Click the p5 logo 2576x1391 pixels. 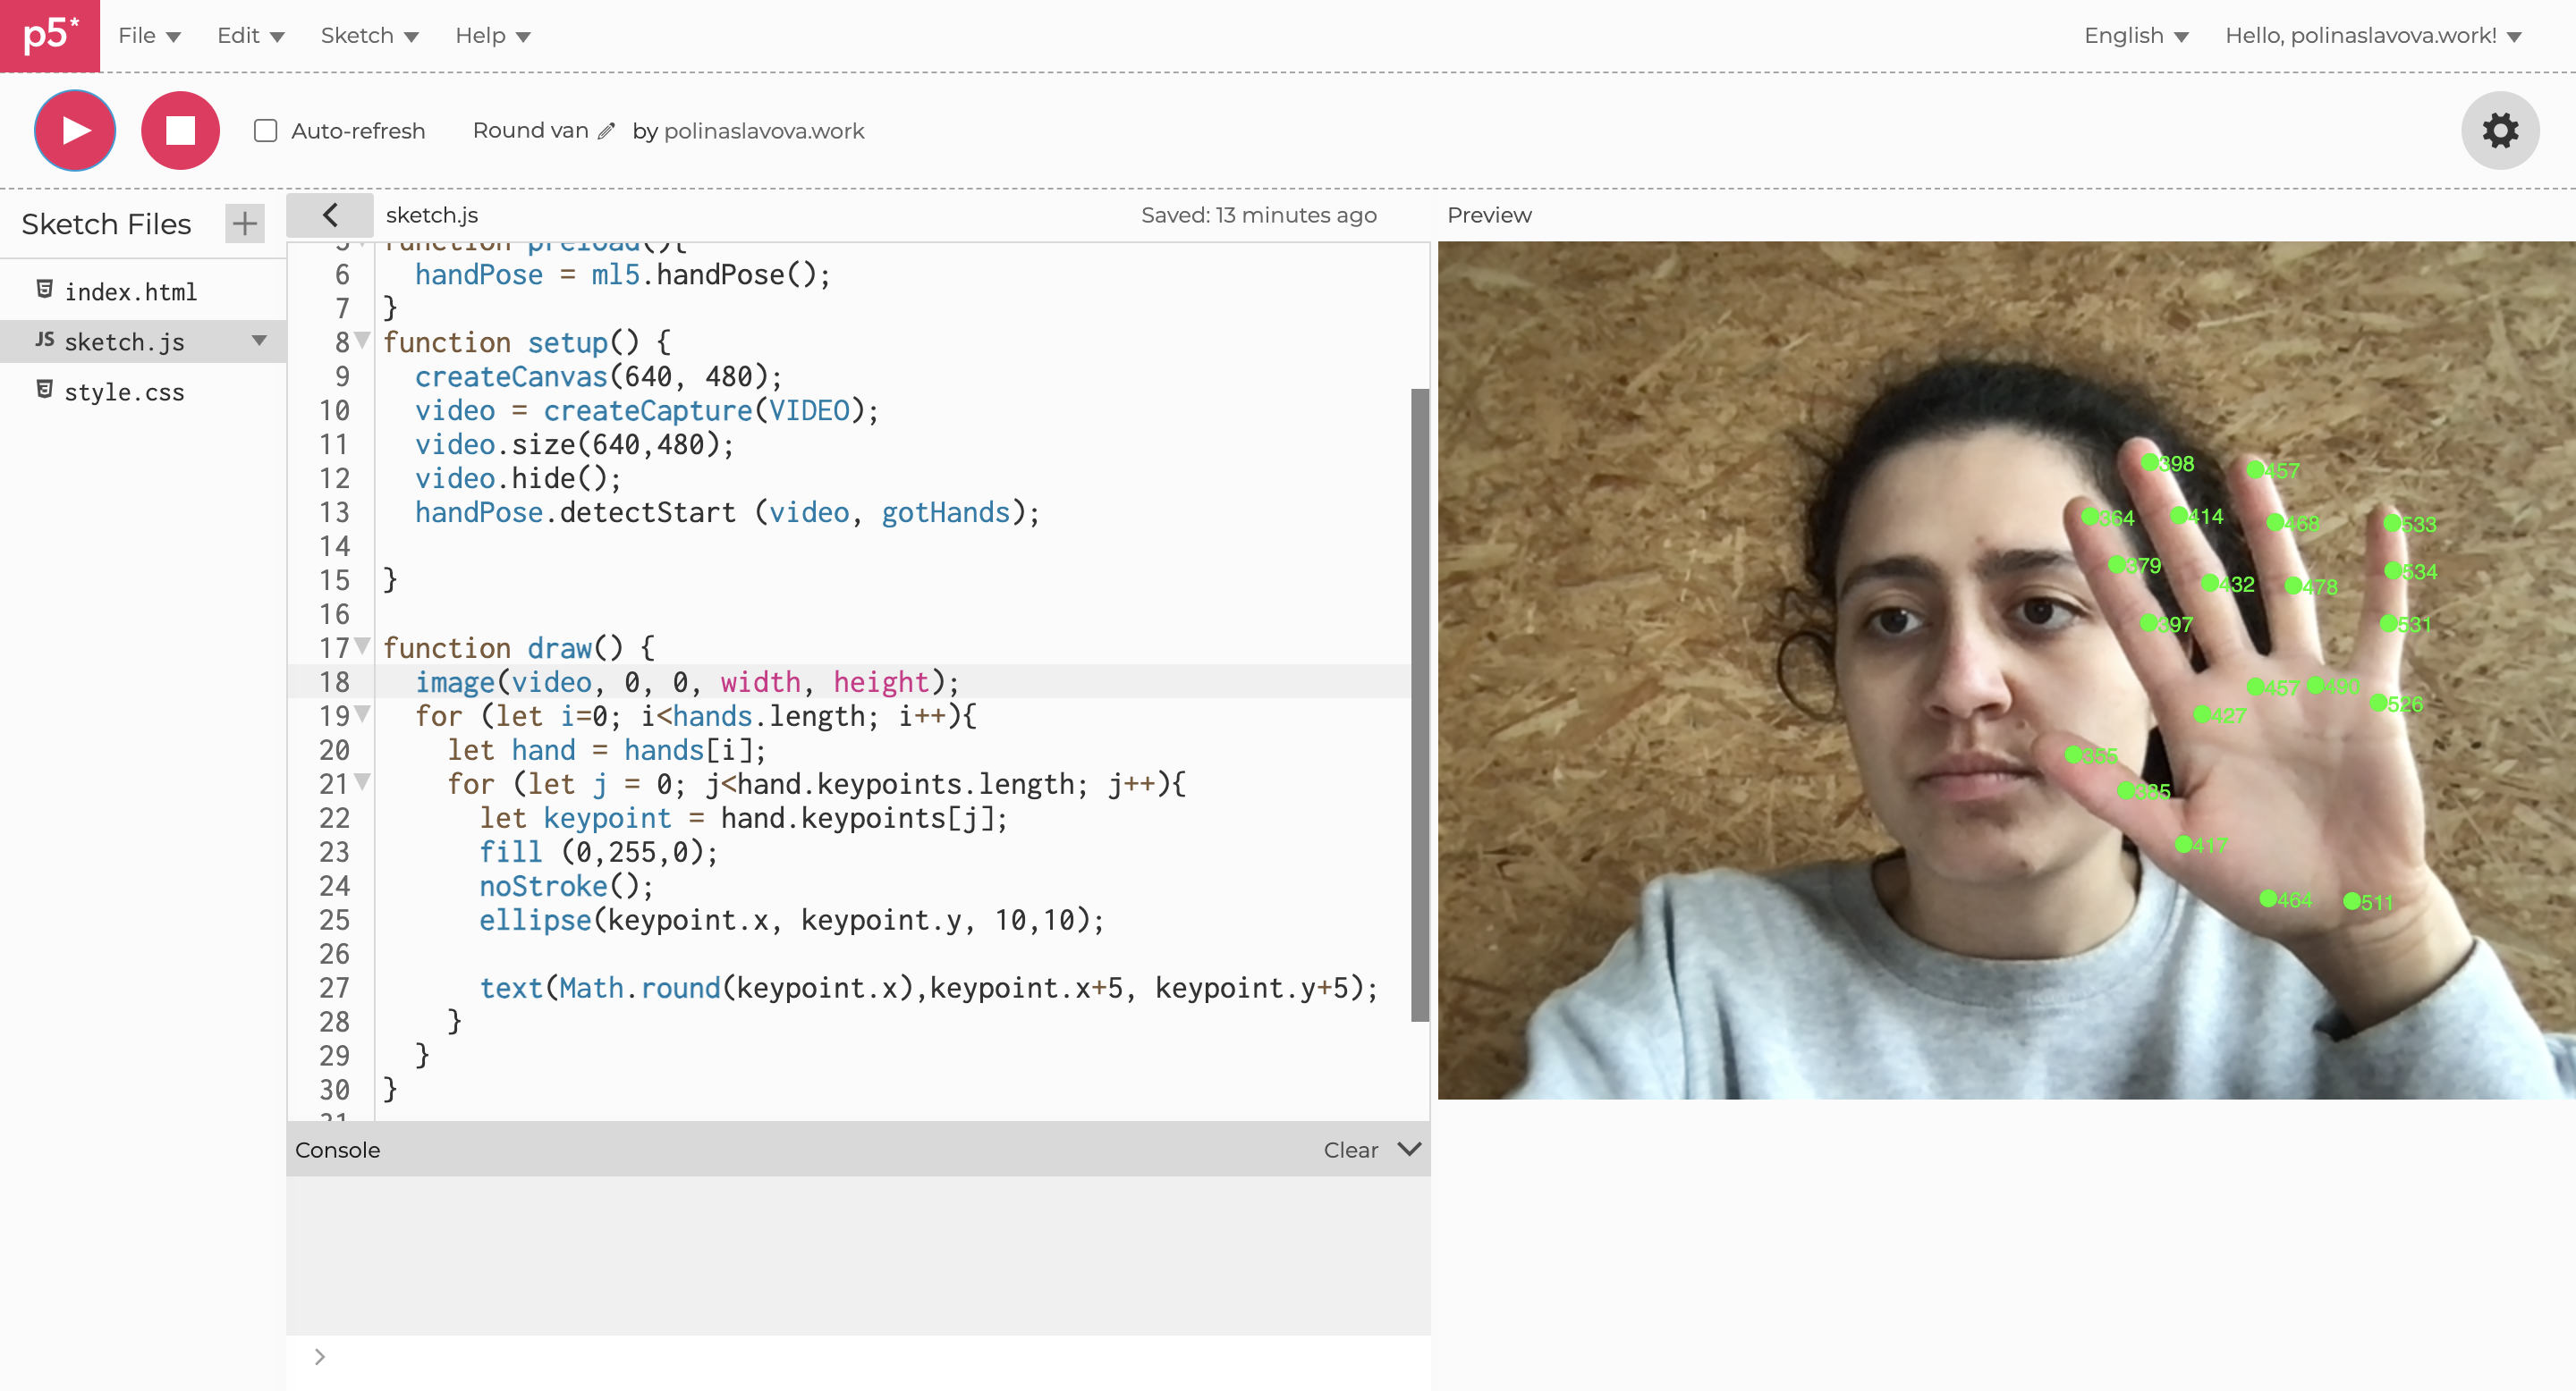point(50,35)
